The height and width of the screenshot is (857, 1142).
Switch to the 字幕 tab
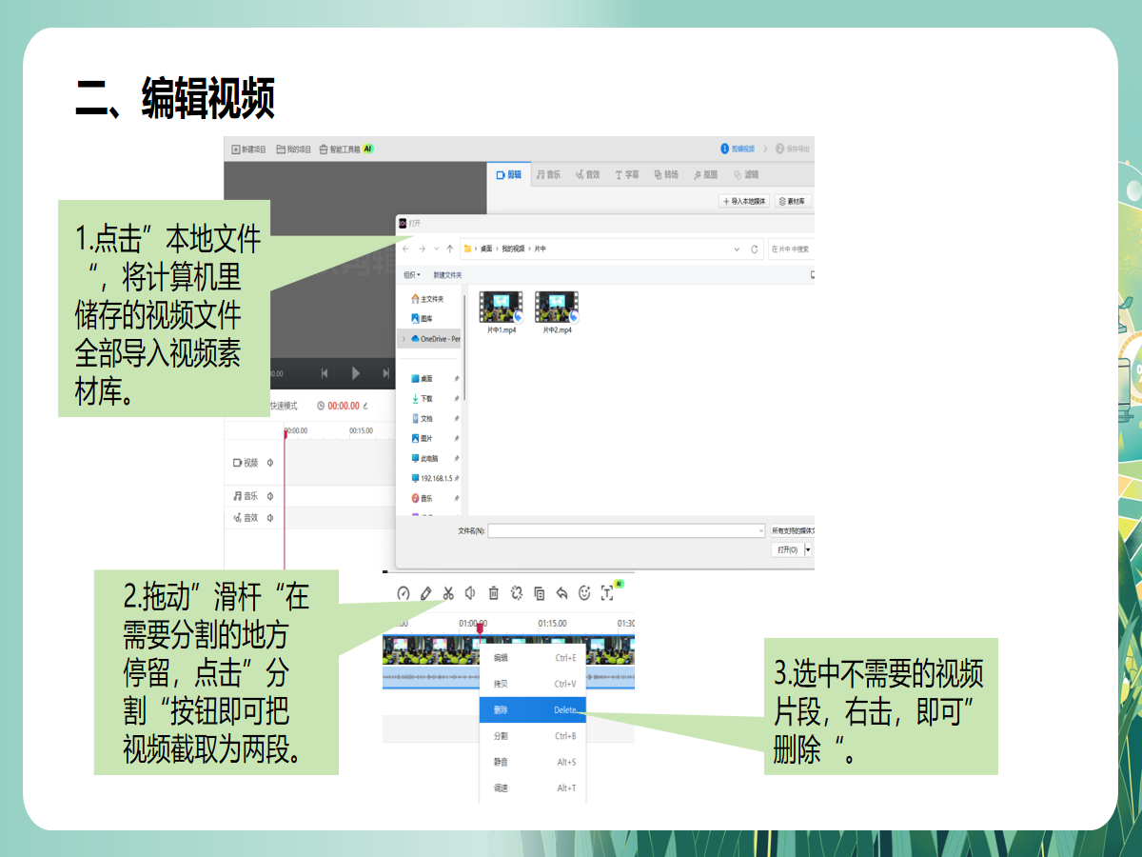click(626, 175)
